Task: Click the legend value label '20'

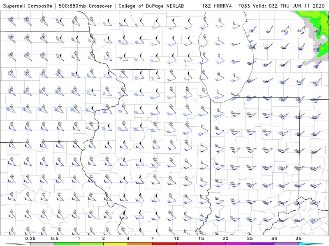Action: (225, 239)
